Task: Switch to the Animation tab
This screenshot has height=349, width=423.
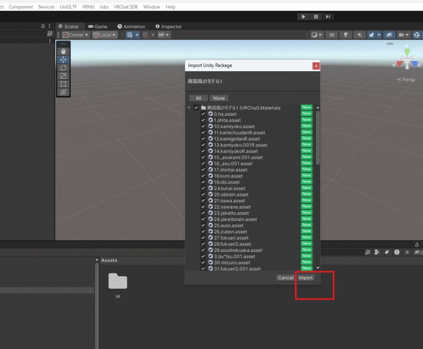Action: point(131,26)
